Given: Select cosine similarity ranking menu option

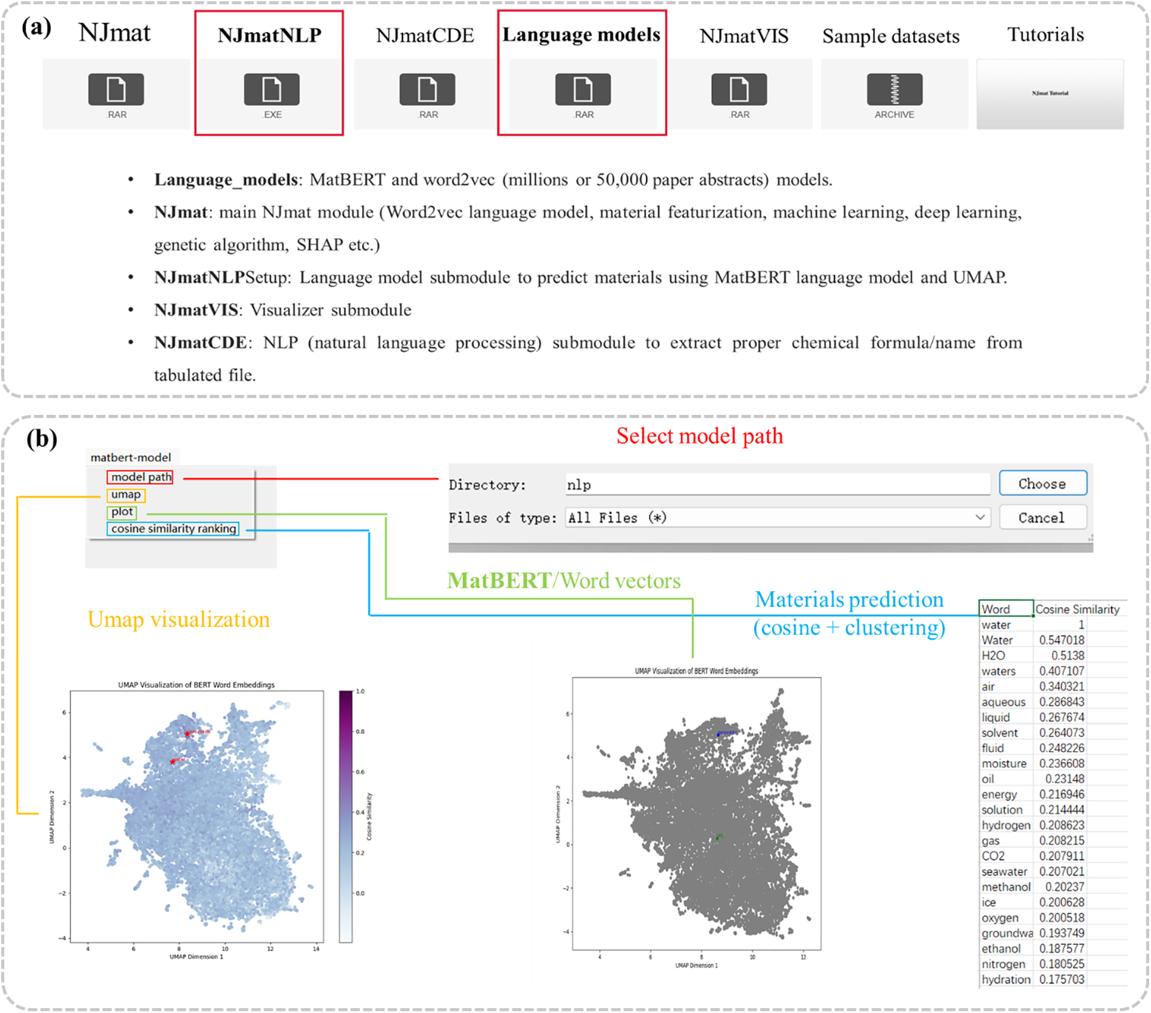Looking at the screenshot, I should click(x=173, y=528).
